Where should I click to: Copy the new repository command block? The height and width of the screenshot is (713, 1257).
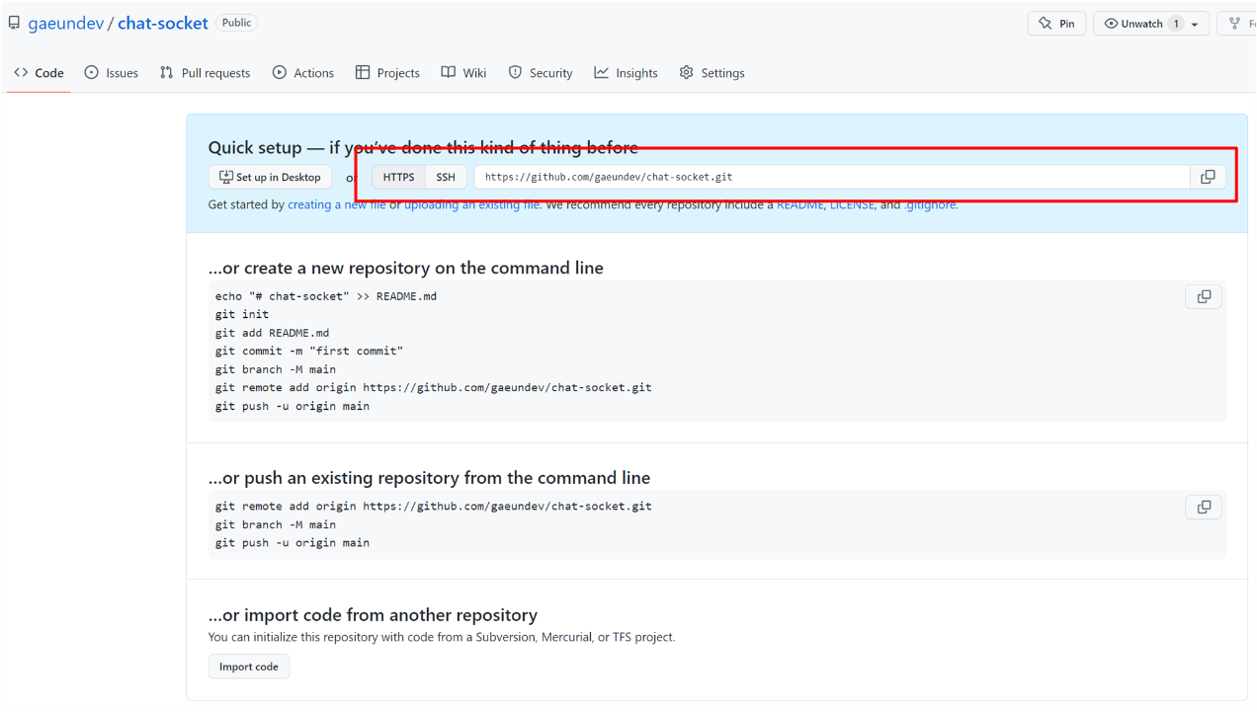[x=1204, y=297]
